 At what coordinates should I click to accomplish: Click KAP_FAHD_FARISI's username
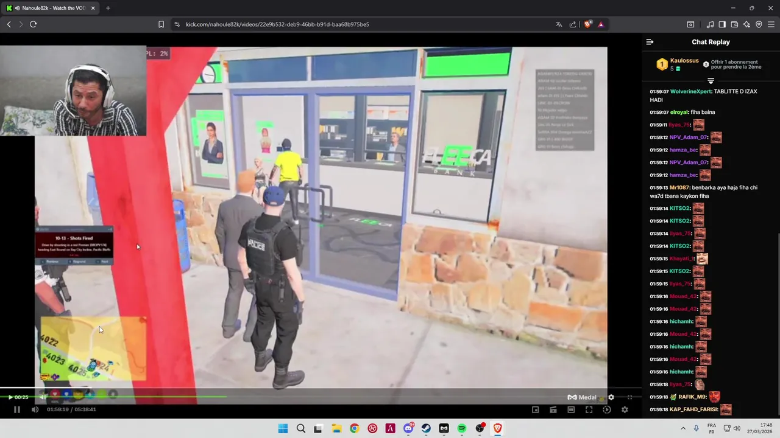point(694,409)
